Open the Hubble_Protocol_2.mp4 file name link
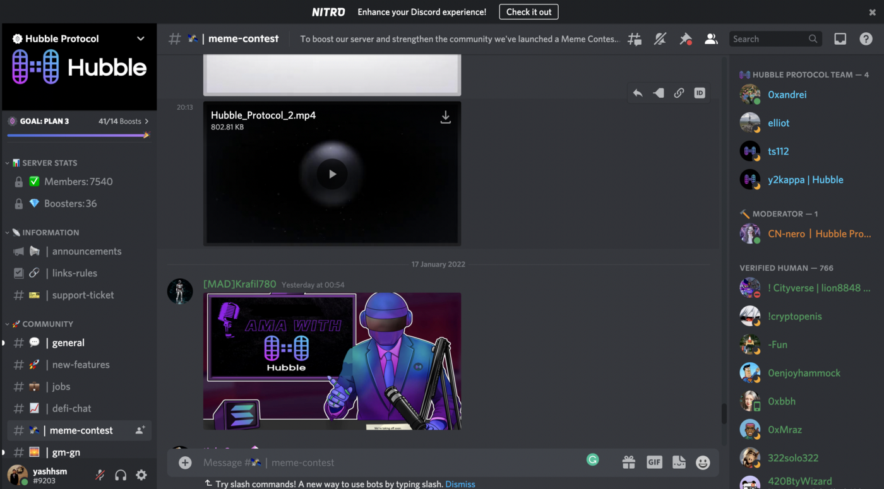884x489 pixels. point(263,115)
